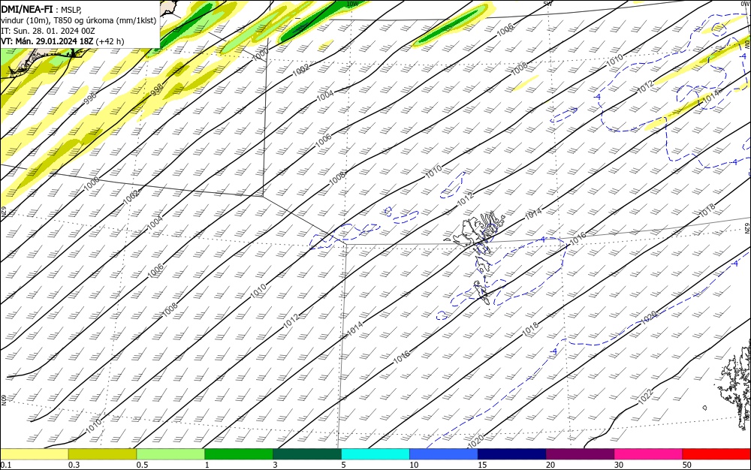Screen dimensions: 751x470
Task: Select the dark green 3–5 legend band
Action: (x=307, y=454)
